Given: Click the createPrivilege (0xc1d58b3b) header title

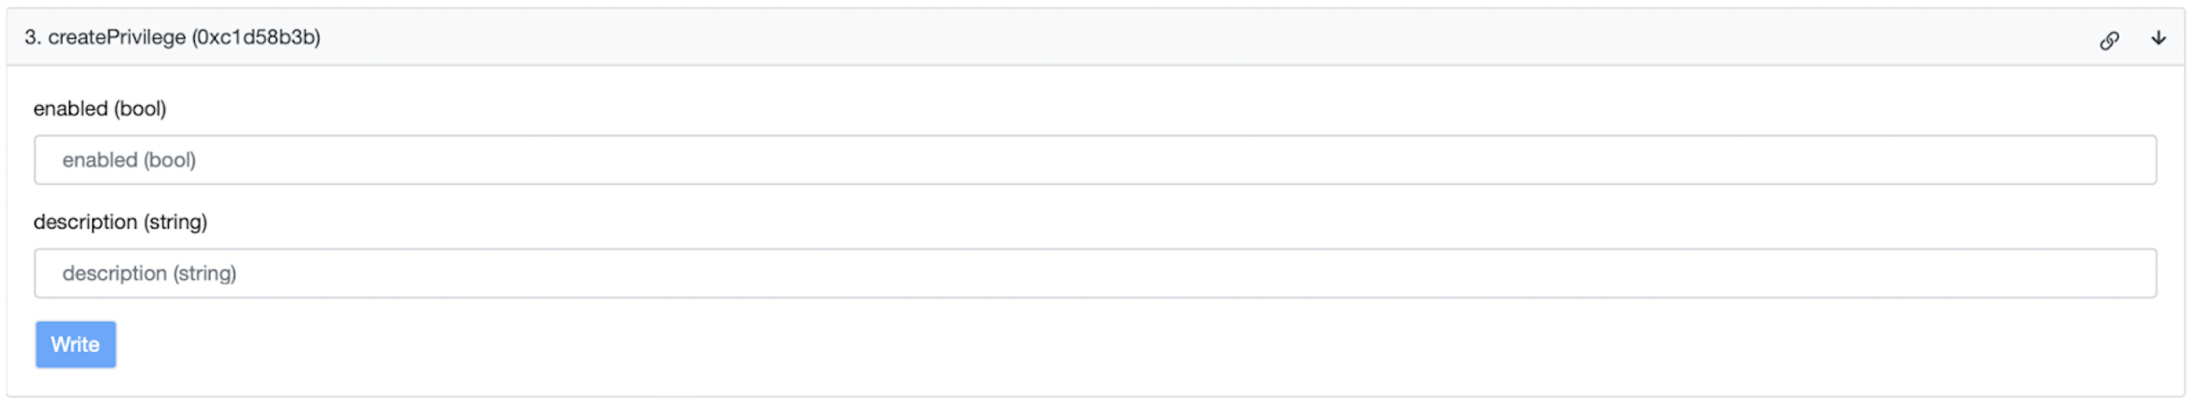Looking at the screenshot, I should pos(173,38).
